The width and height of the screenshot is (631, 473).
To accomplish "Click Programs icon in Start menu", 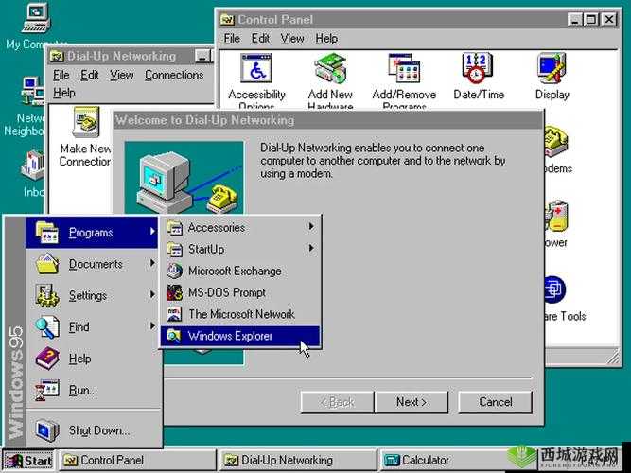I will click(47, 233).
